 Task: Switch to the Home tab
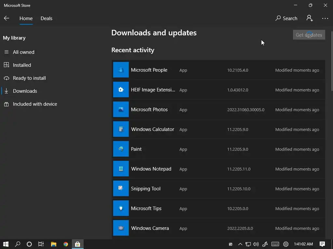click(x=26, y=18)
